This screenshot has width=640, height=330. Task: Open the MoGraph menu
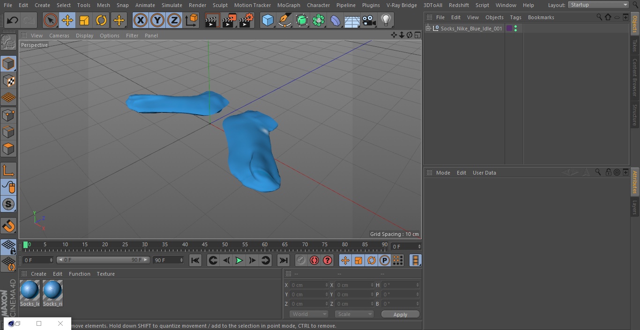(289, 5)
